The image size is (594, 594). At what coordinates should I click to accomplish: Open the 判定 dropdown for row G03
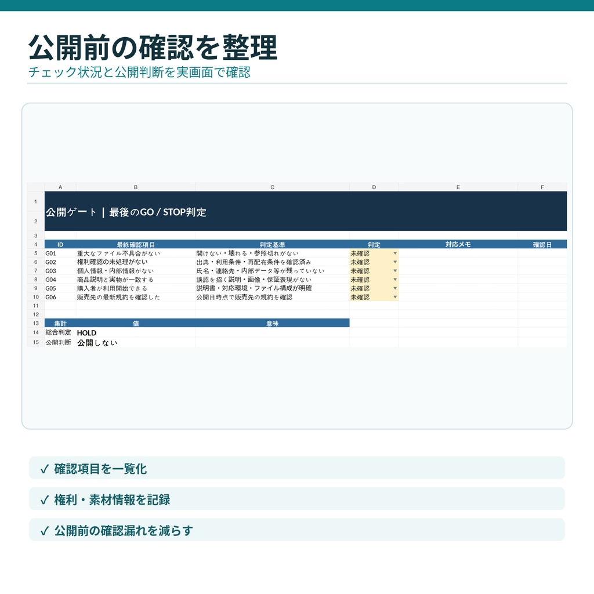coord(394,270)
